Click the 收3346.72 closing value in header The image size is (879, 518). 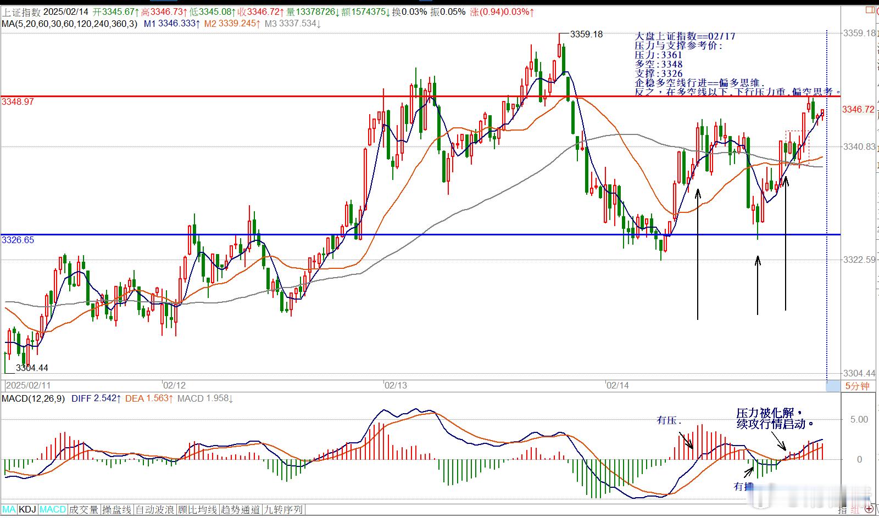(261, 12)
